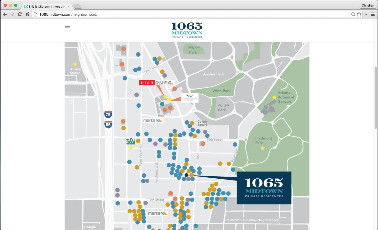
Task: Click the Interstate 85 shield icon
Action: click(108, 125)
